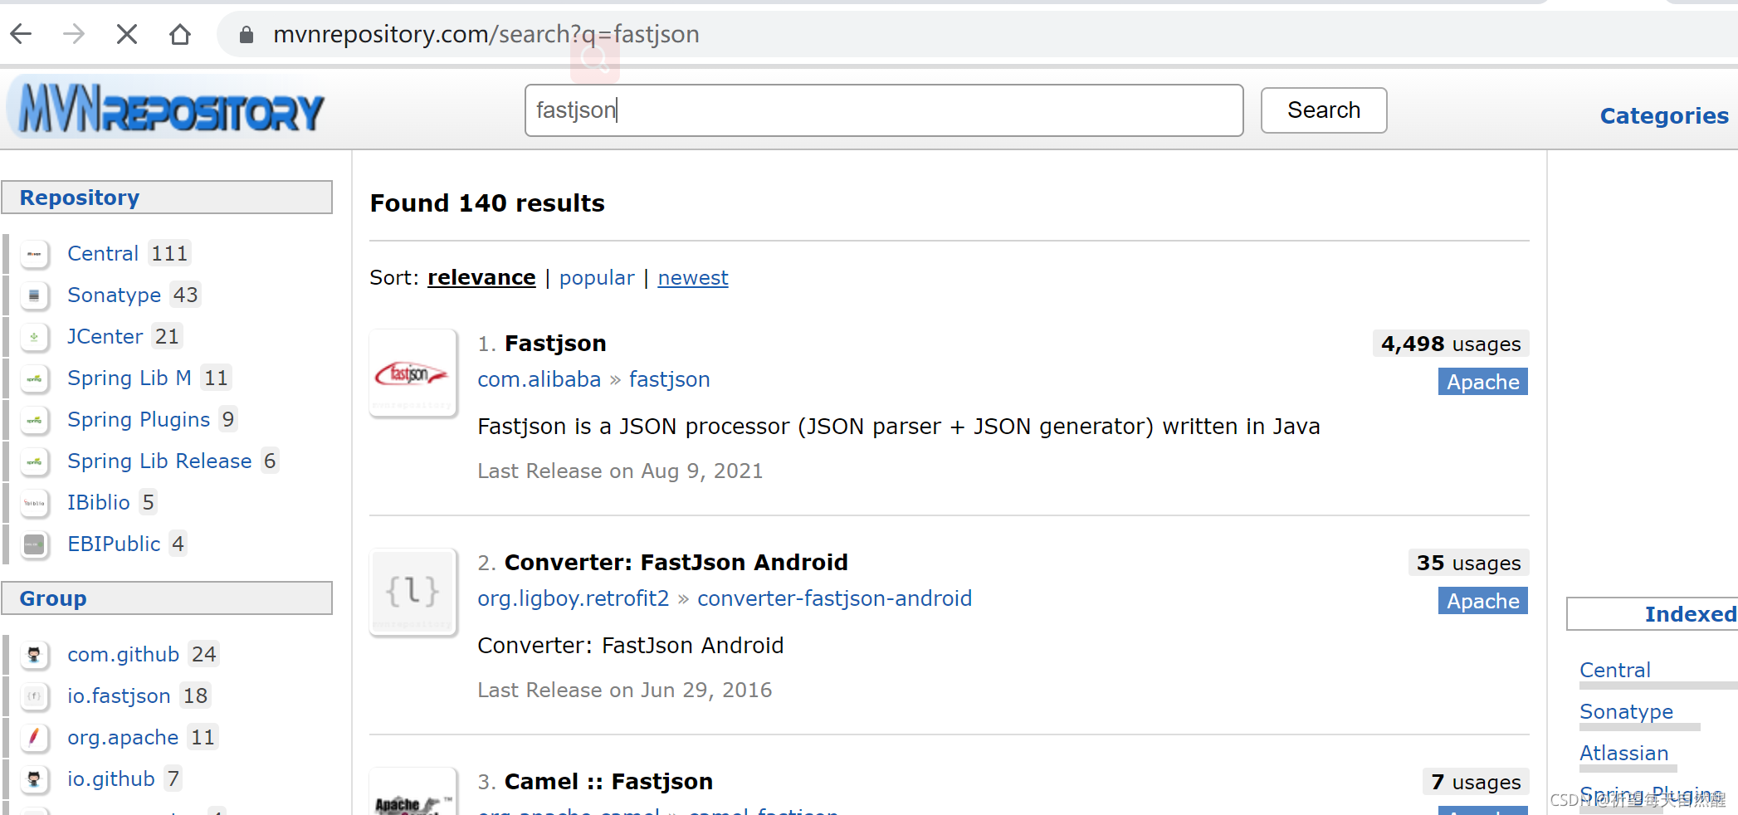Click the Spring Lib Release icon
The image size is (1738, 815).
(34, 461)
